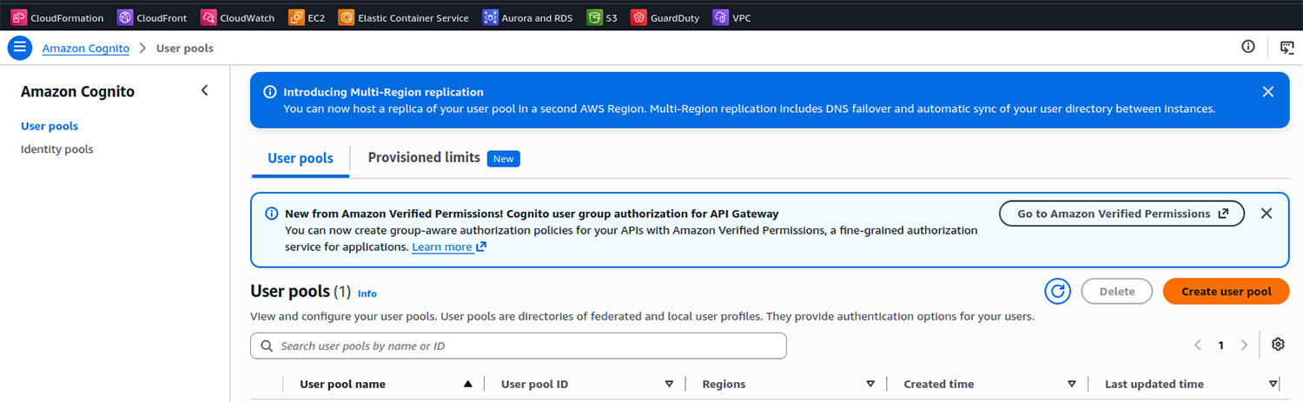
Task: Dismiss the Verified Permissions notification
Action: coord(1267,214)
